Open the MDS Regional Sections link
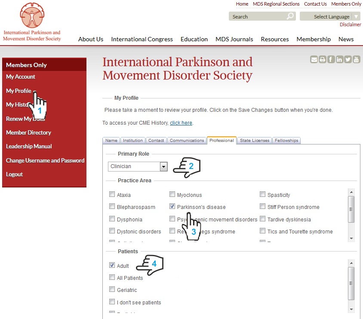 pos(276,4)
